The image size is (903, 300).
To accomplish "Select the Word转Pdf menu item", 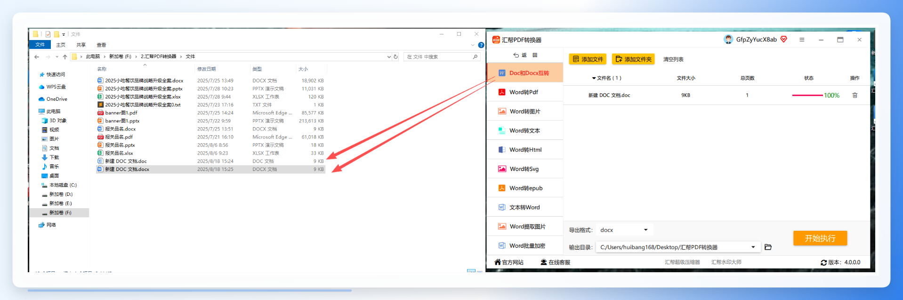I will pyautogui.click(x=525, y=92).
